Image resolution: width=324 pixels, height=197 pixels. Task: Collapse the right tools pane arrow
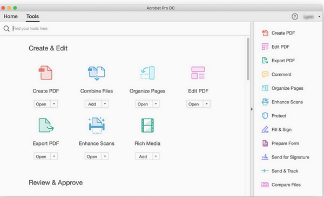click(252, 109)
